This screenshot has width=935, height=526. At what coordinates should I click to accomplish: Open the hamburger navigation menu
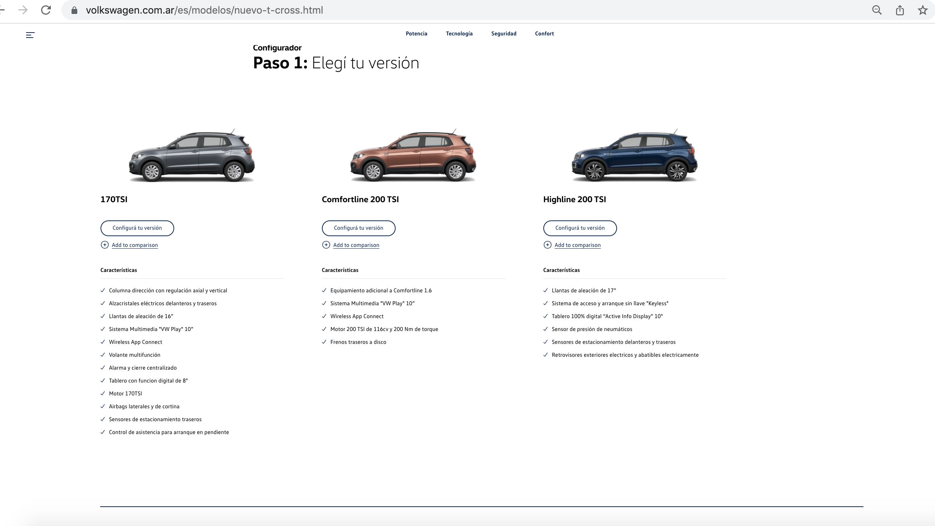tap(30, 35)
